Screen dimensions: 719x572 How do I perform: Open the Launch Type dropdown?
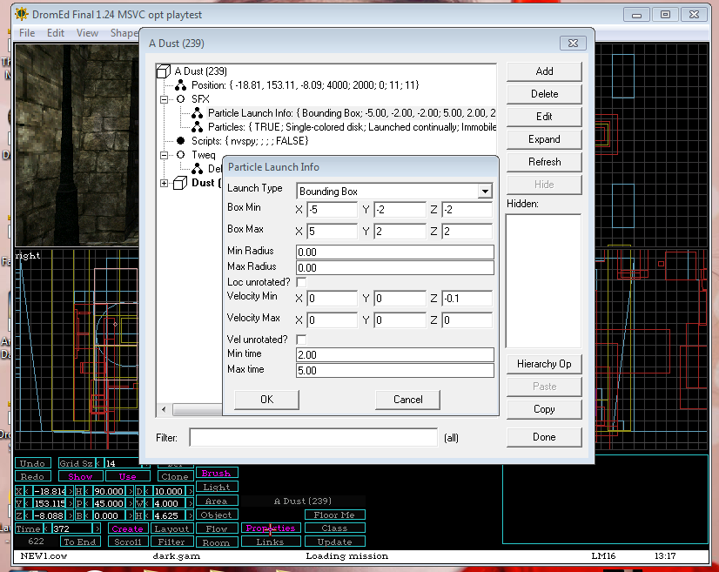click(x=484, y=192)
